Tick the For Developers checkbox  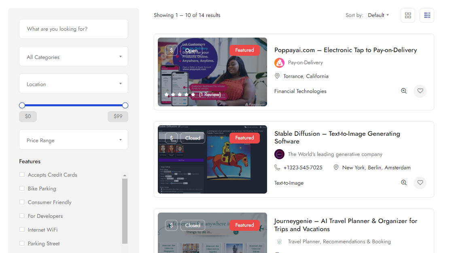click(x=22, y=216)
